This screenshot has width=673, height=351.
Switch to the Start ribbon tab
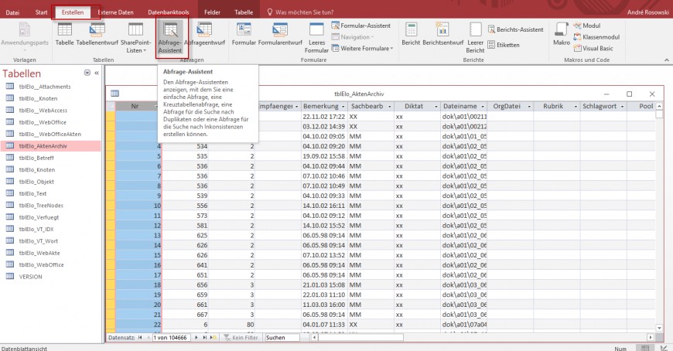click(41, 12)
